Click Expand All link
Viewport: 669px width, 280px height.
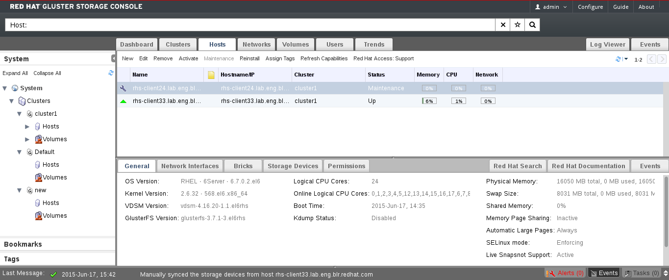click(x=15, y=73)
